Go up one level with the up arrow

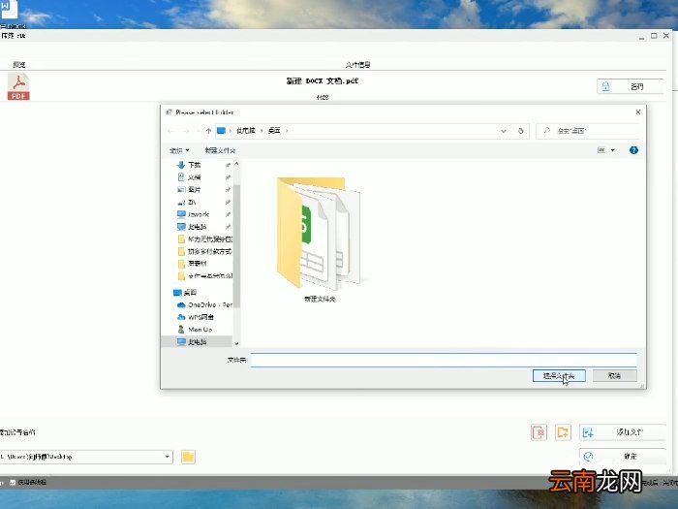point(208,131)
